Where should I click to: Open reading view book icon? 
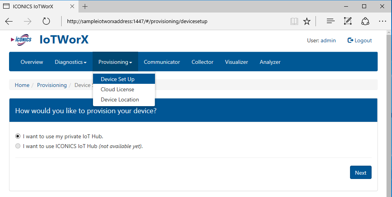(x=294, y=21)
